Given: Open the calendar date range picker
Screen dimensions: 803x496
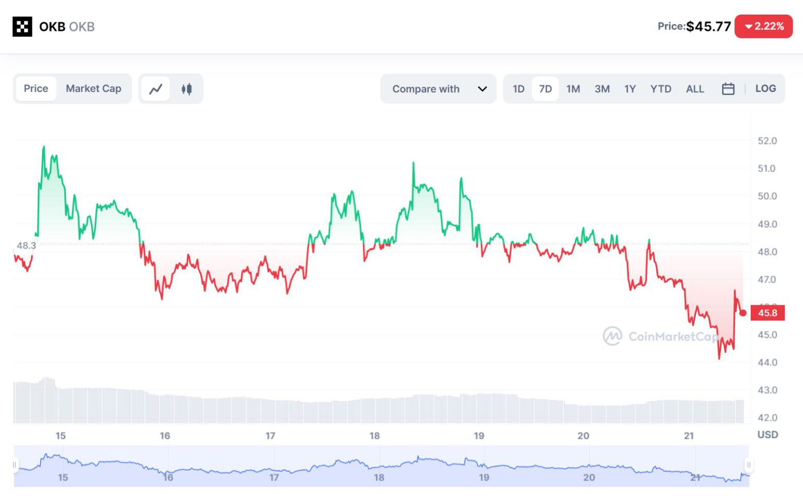Looking at the screenshot, I should 728,89.
